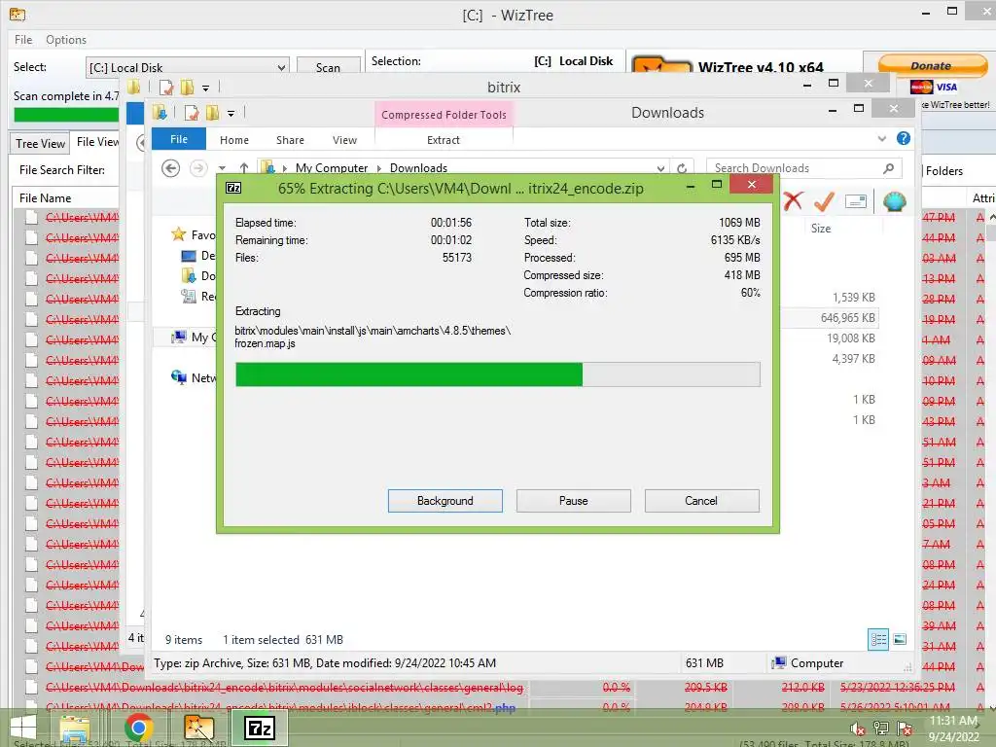Viewport: 996px width, 747px height.
Task: Open the recent locations dropdown arrow
Action: pos(222,168)
